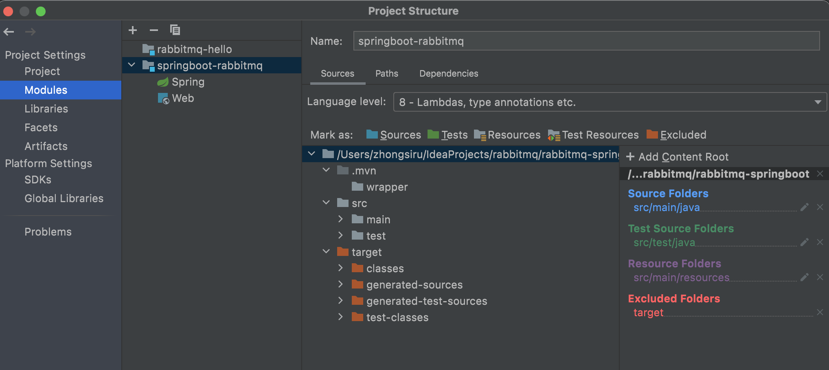Expand the test folder

point(341,236)
